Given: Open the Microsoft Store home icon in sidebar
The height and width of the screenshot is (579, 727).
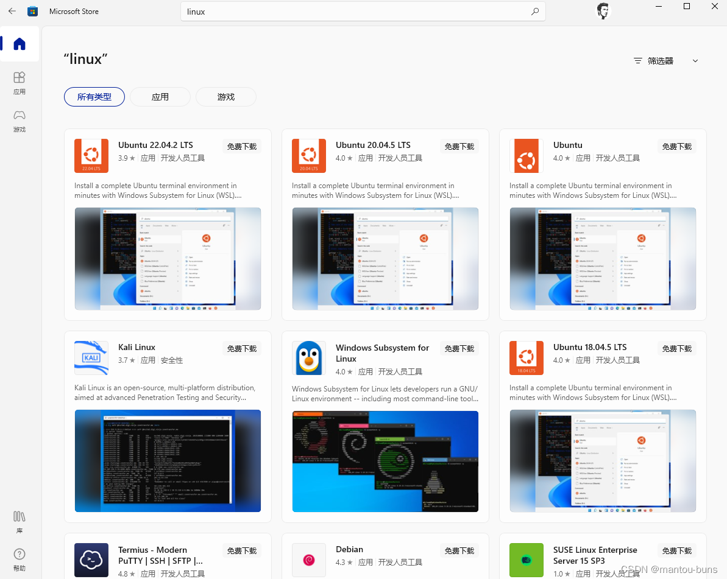Looking at the screenshot, I should click(19, 43).
